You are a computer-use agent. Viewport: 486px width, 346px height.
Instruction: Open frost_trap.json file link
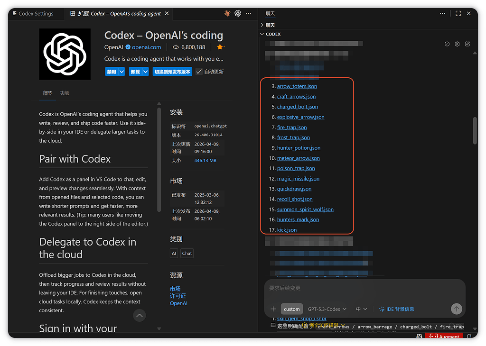click(293, 137)
